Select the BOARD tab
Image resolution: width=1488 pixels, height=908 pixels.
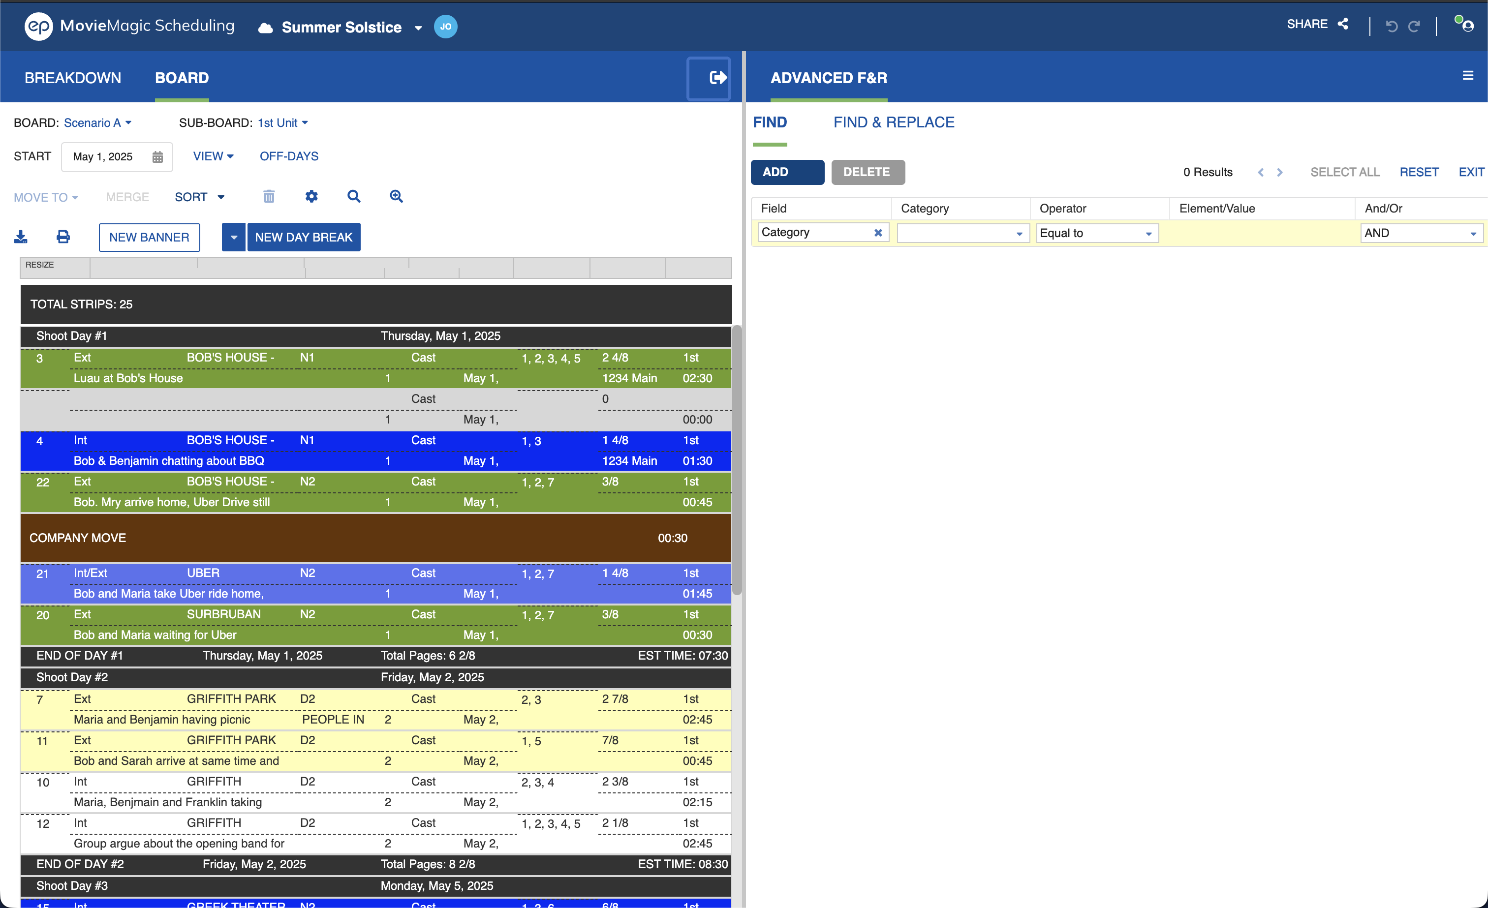(x=182, y=78)
